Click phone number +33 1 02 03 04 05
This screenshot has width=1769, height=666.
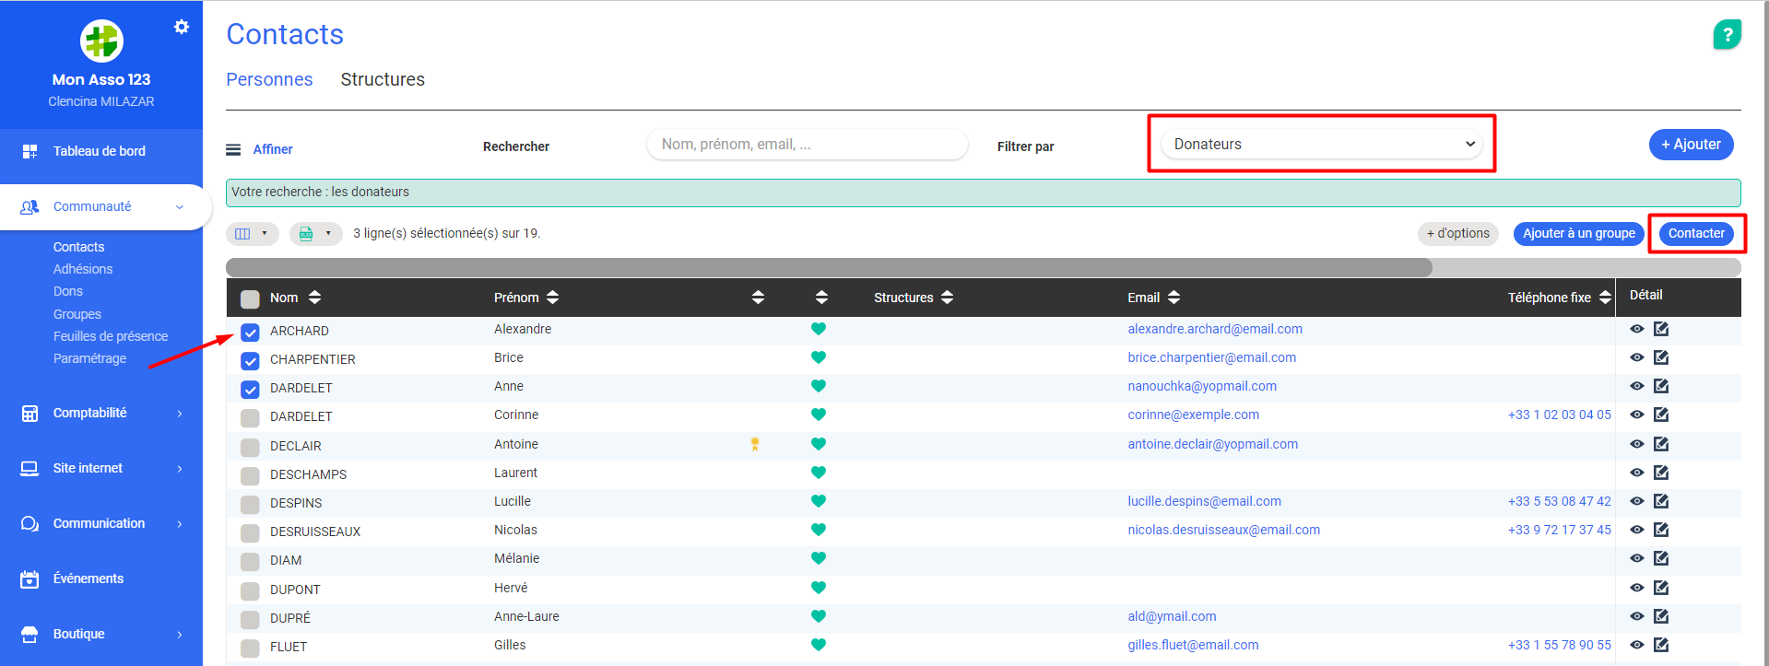pyautogui.click(x=1559, y=415)
